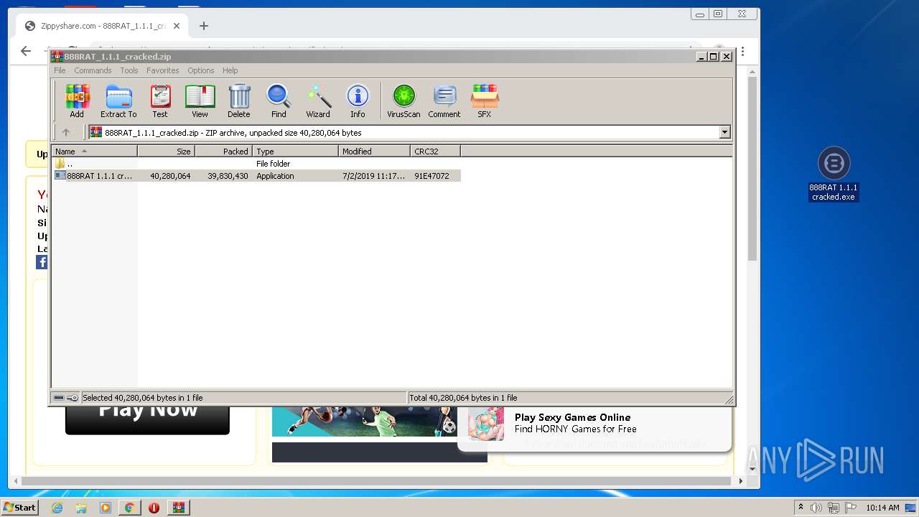The image size is (919, 517).
Task: Open the Commands menu
Action: tap(93, 70)
